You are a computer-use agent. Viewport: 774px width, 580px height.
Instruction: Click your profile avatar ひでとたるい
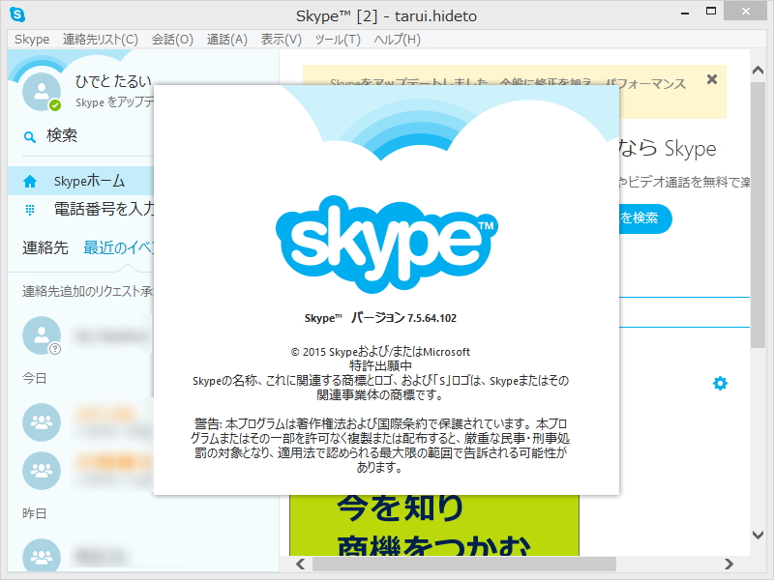coord(42,94)
